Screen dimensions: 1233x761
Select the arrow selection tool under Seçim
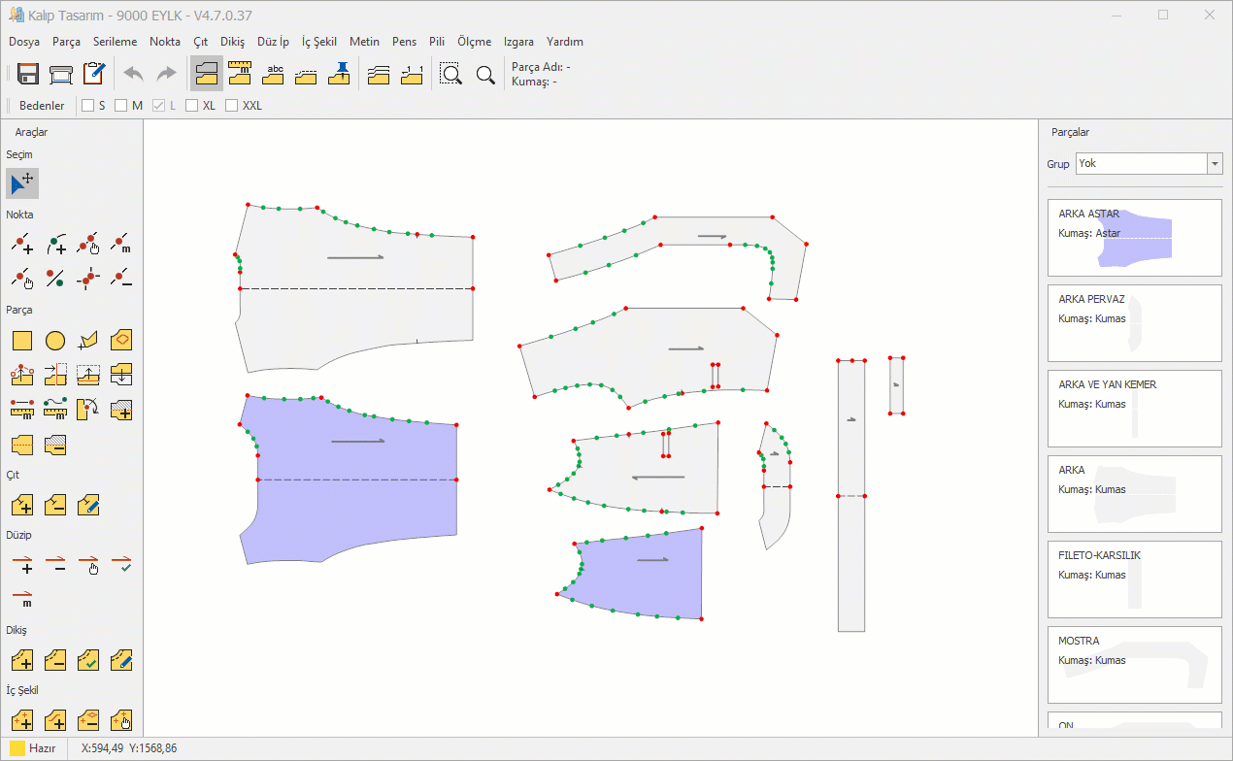point(22,183)
